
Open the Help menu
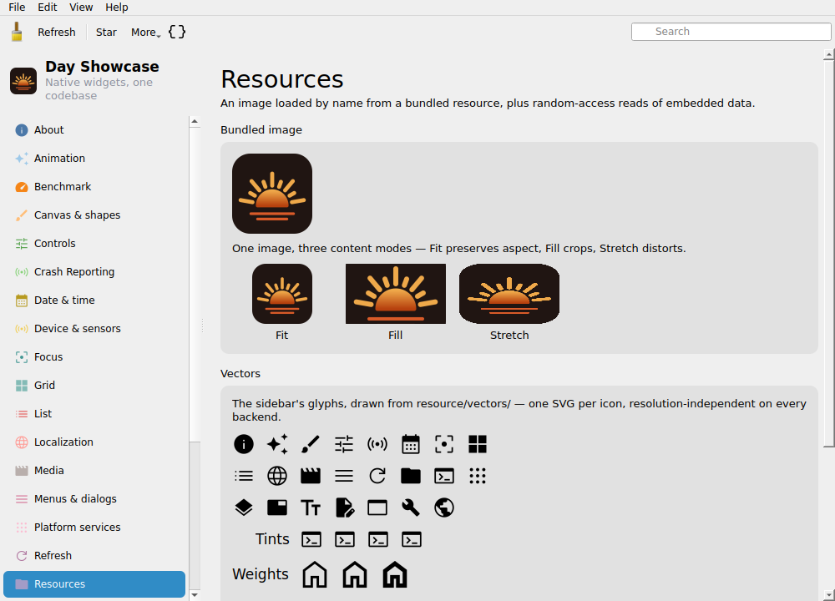[117, 8]
